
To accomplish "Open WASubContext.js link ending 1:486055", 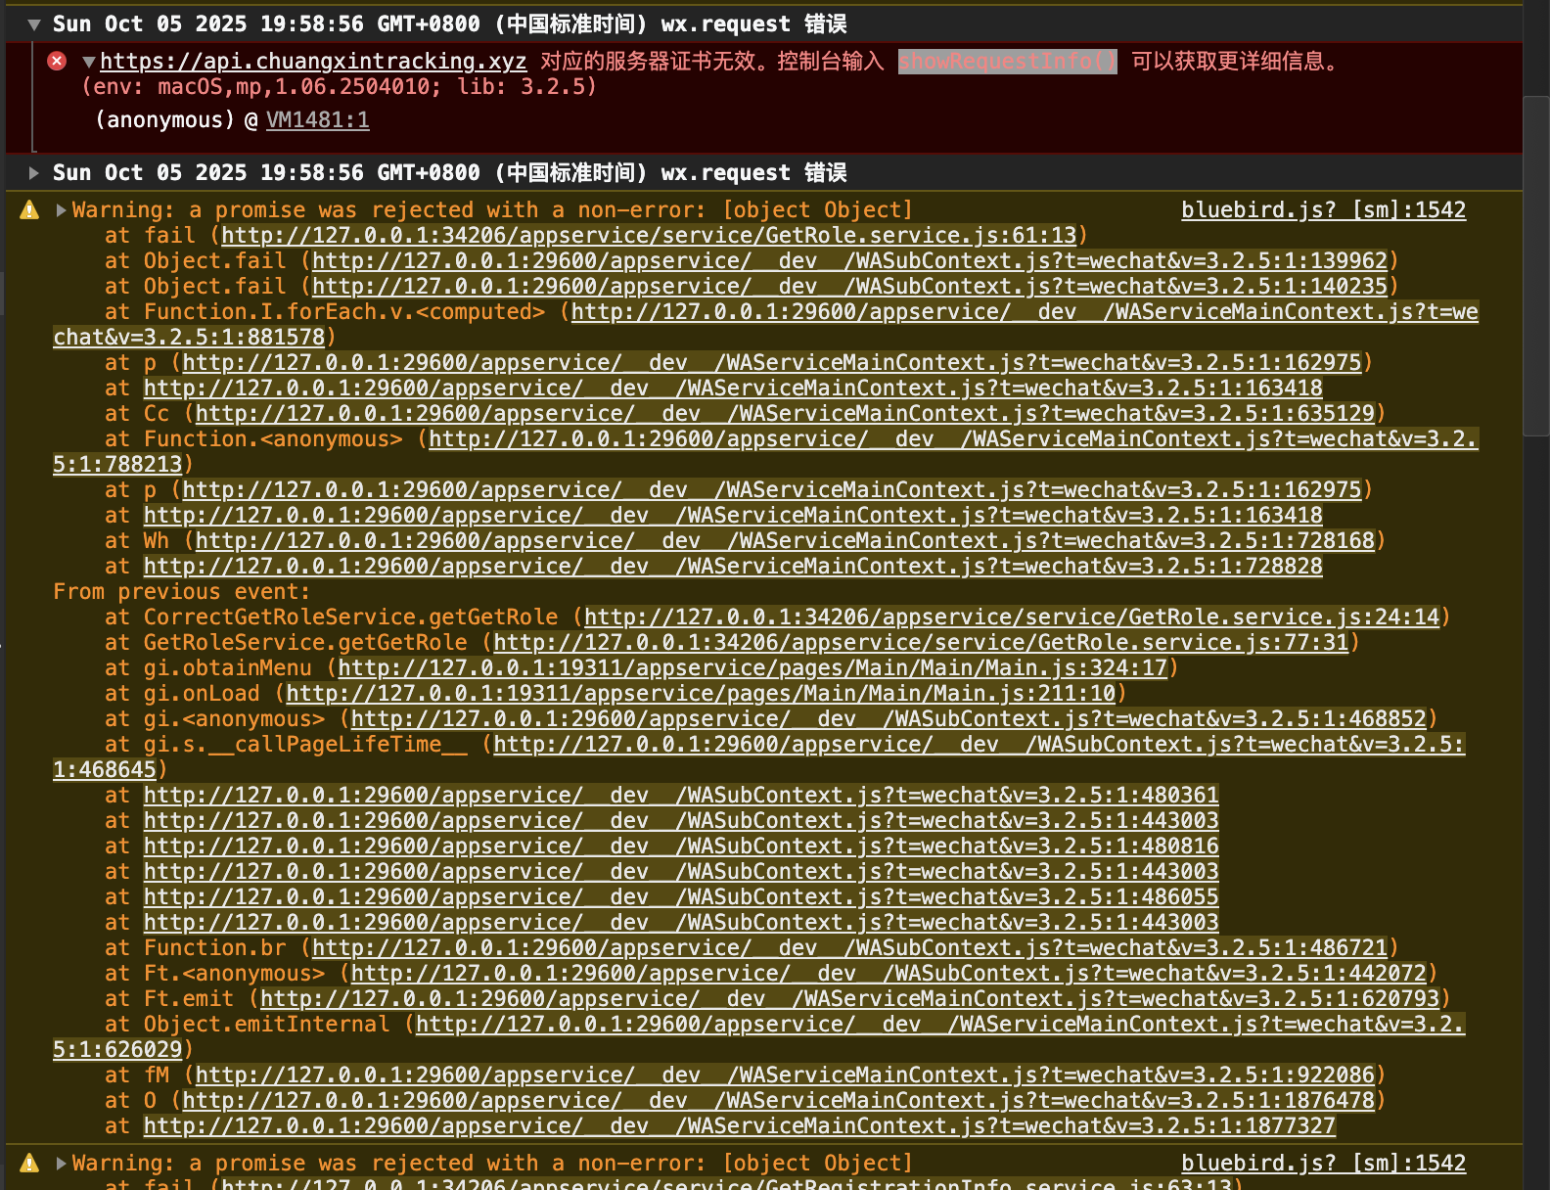I will pos(681,897).
